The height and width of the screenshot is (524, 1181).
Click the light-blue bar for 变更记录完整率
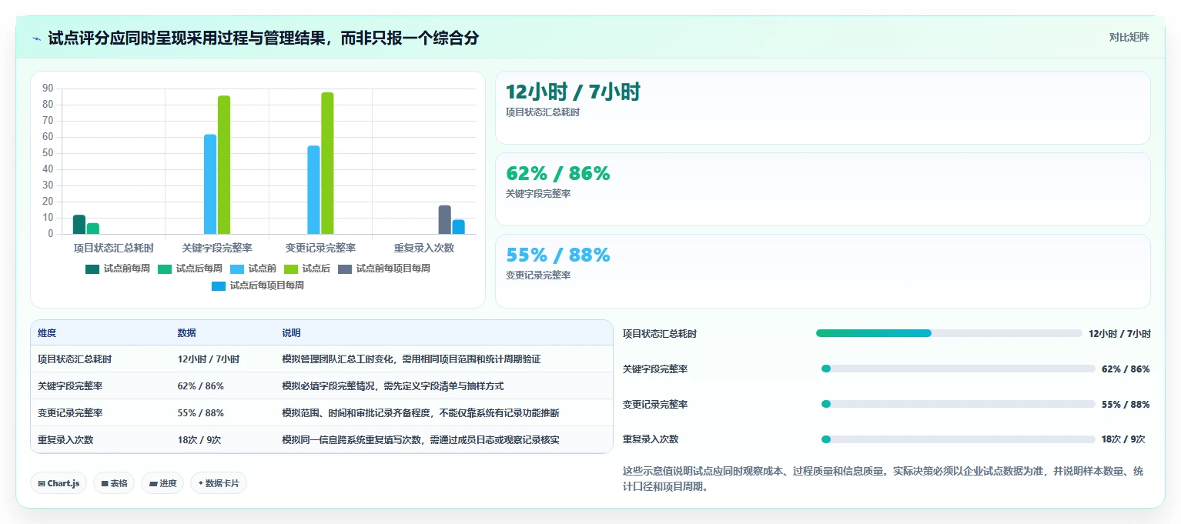(x=313, y=189)
